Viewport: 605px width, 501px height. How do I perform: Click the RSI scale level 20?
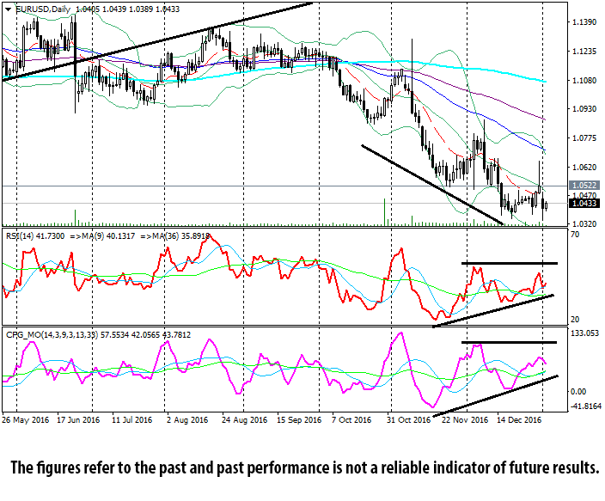575,319
